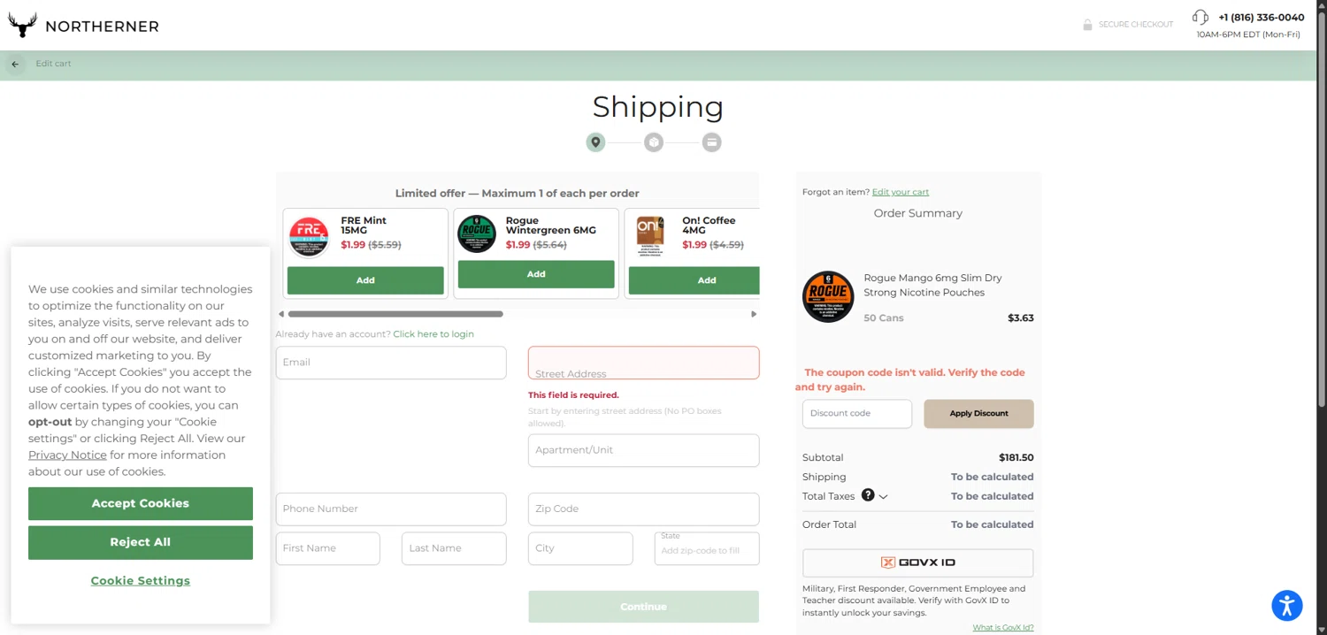Screen dimensions: 1327x635
Task: Open the accessibility widget icon
Action: [1287, 606]
